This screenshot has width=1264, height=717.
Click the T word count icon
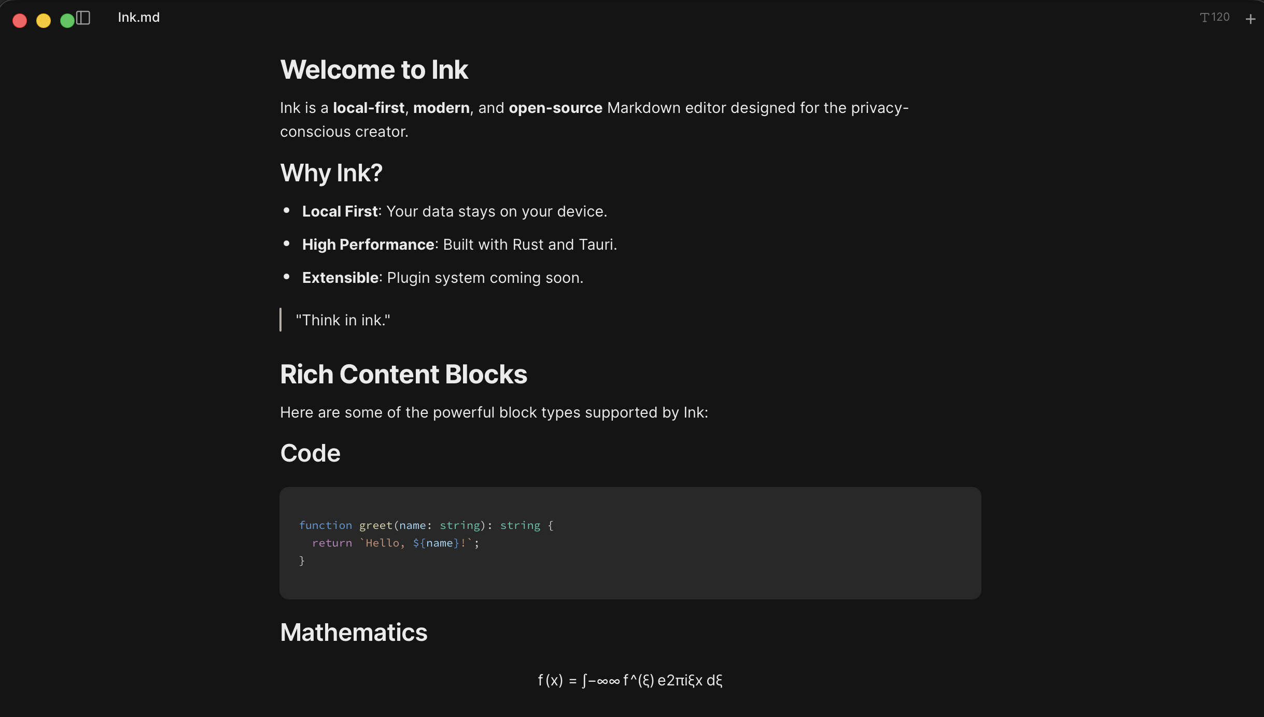tap(1204, 18)
